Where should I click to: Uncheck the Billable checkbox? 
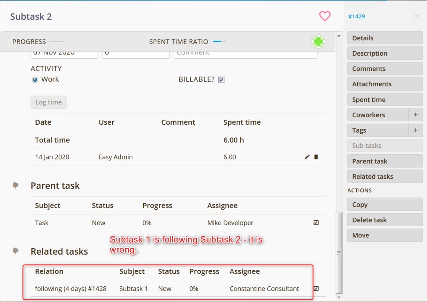[x=221, y=80]
